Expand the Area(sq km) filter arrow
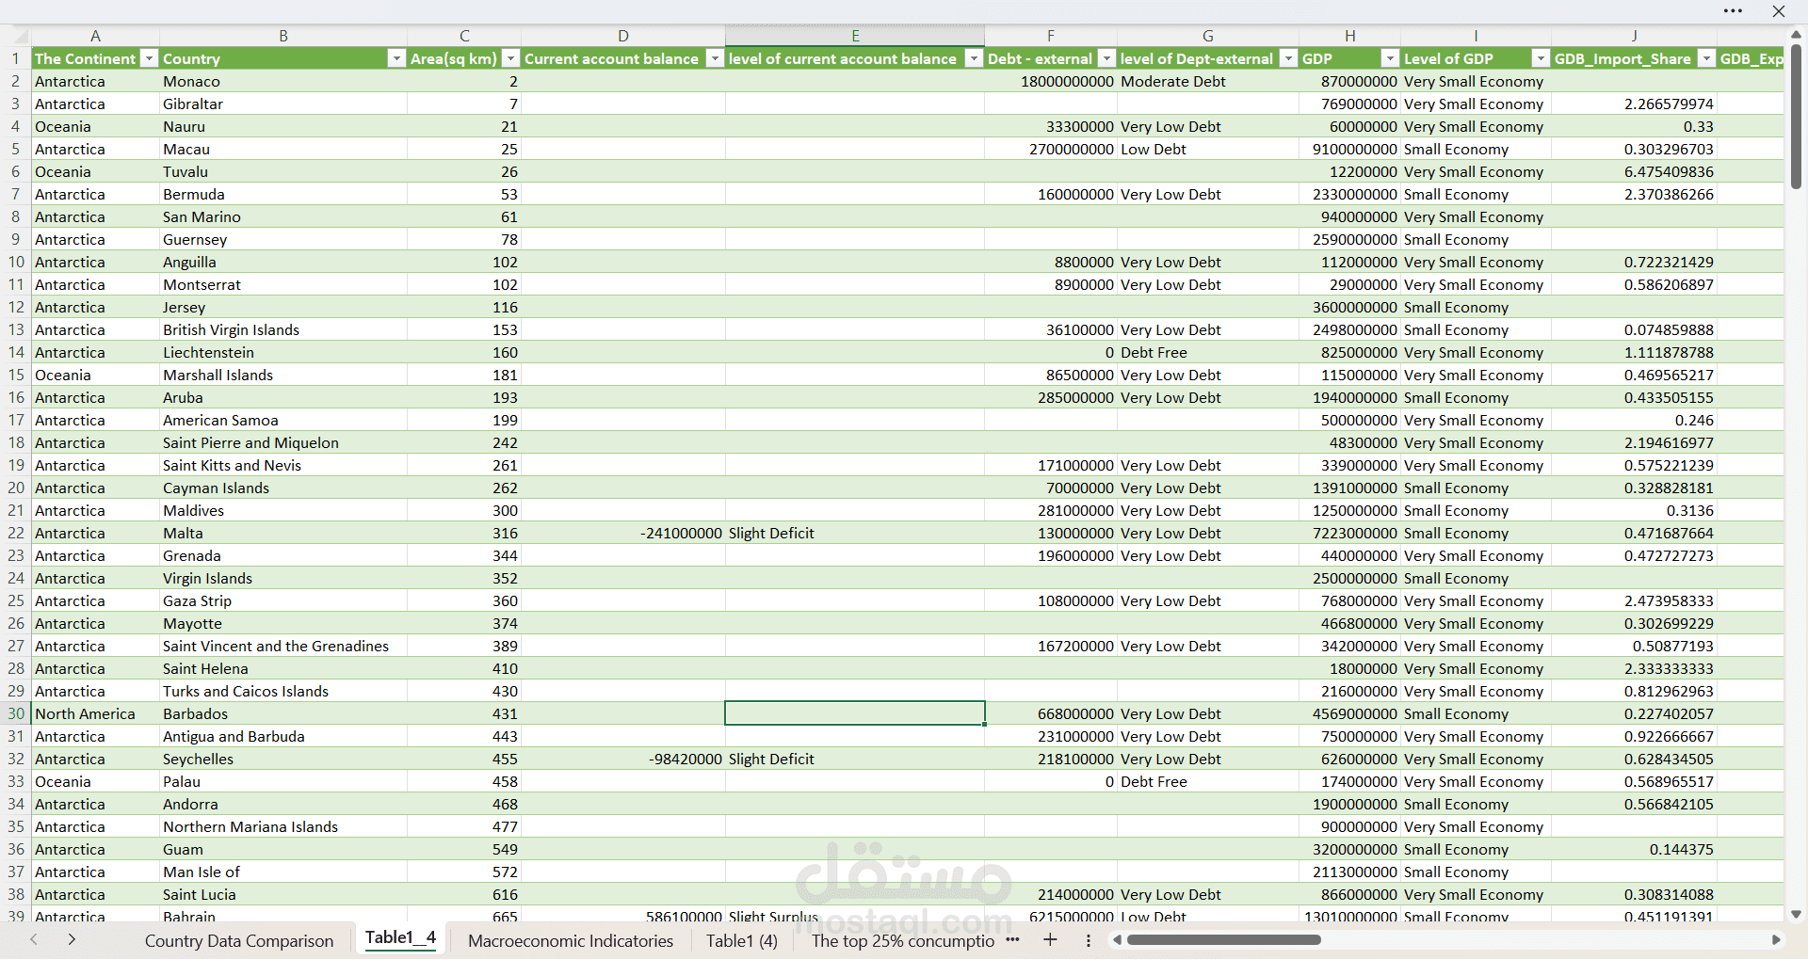 tap(510, 58)
